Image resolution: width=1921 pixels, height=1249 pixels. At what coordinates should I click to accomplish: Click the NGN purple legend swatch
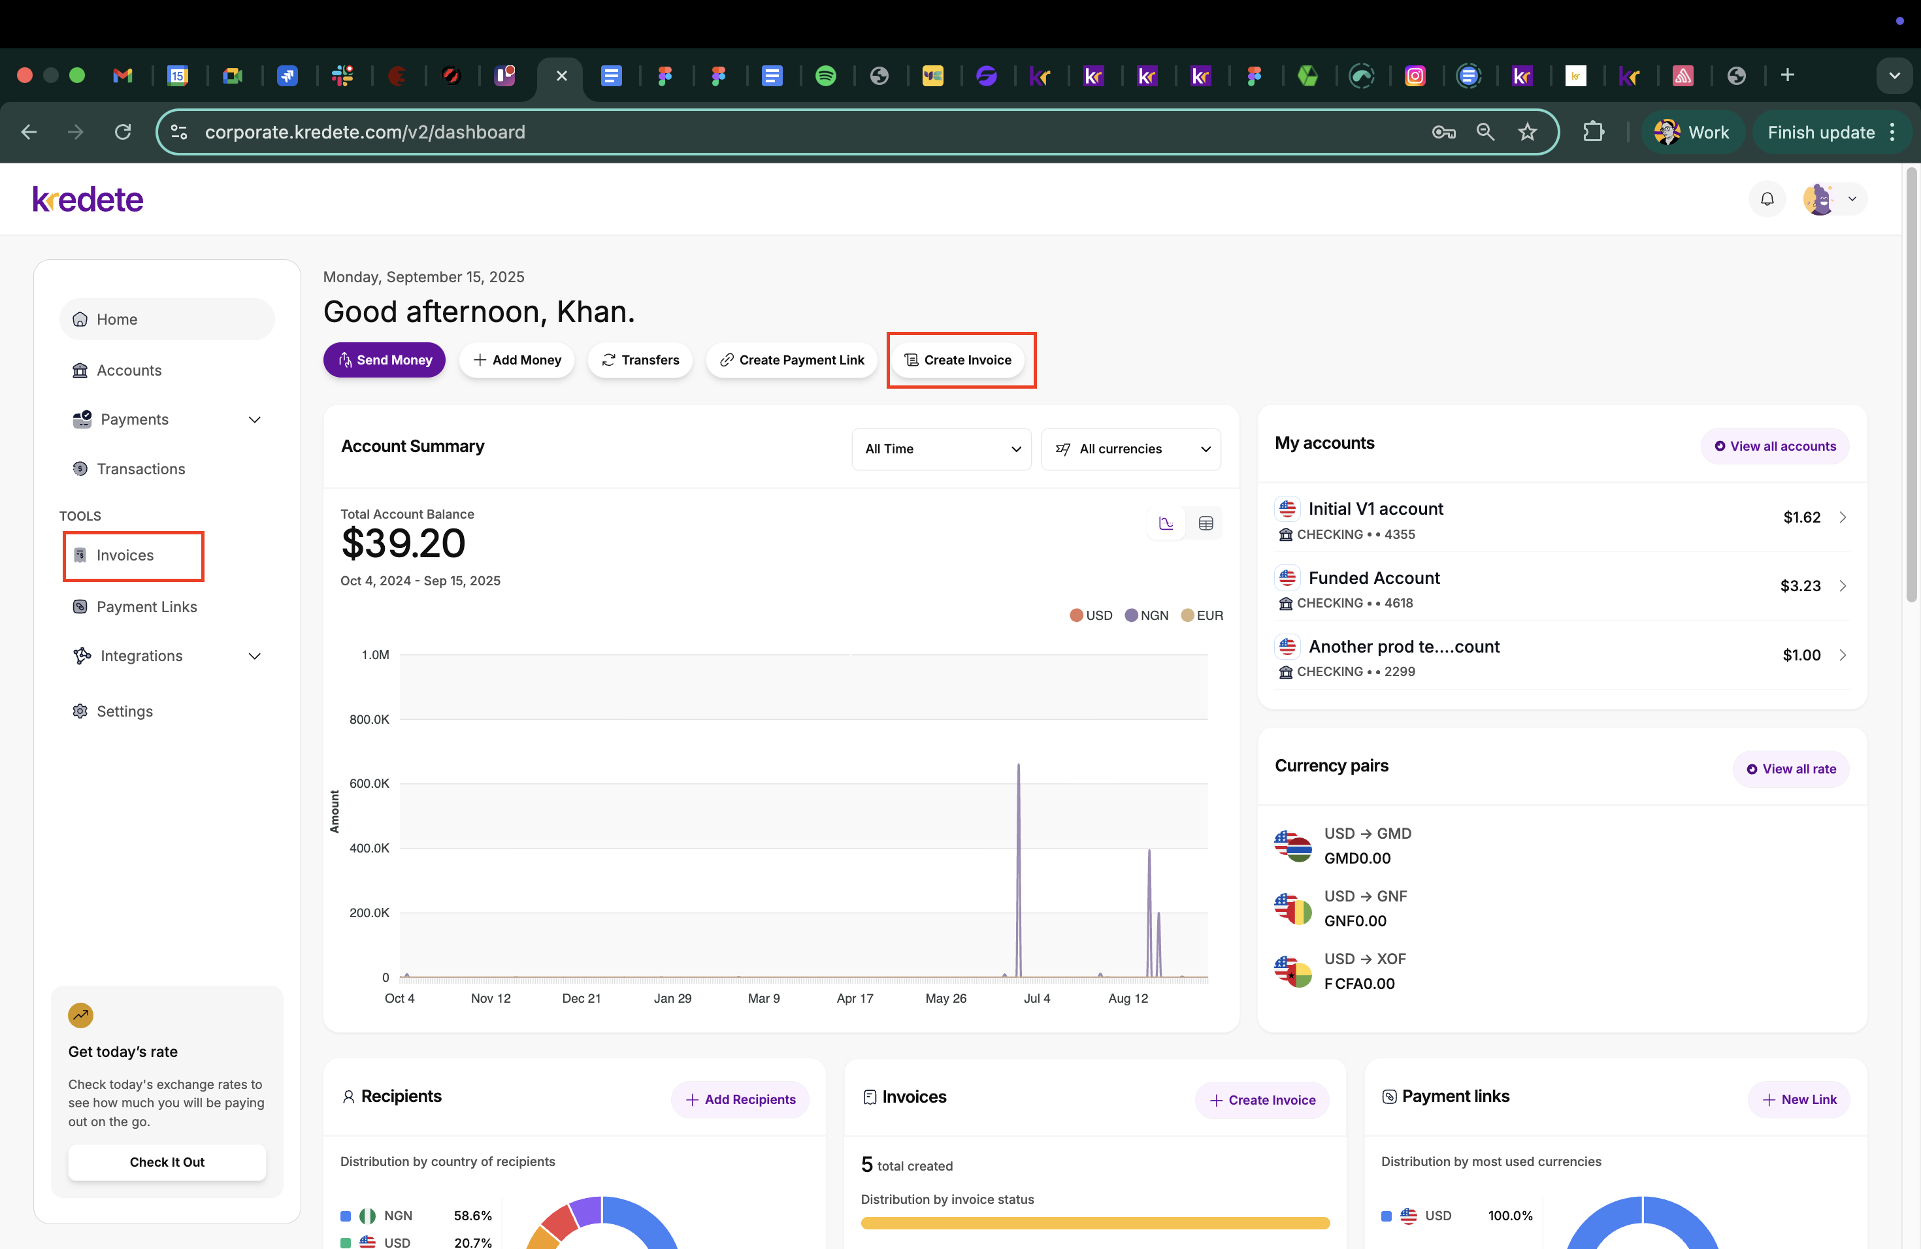[x=1131, y=615]
